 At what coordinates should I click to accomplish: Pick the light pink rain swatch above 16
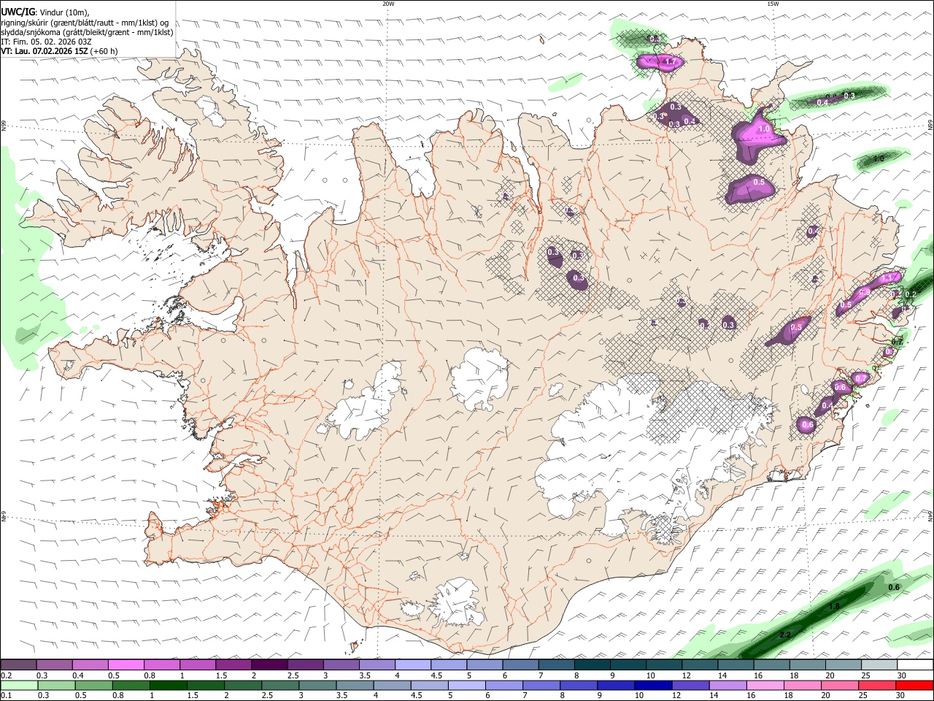click(x=764, y=686)
